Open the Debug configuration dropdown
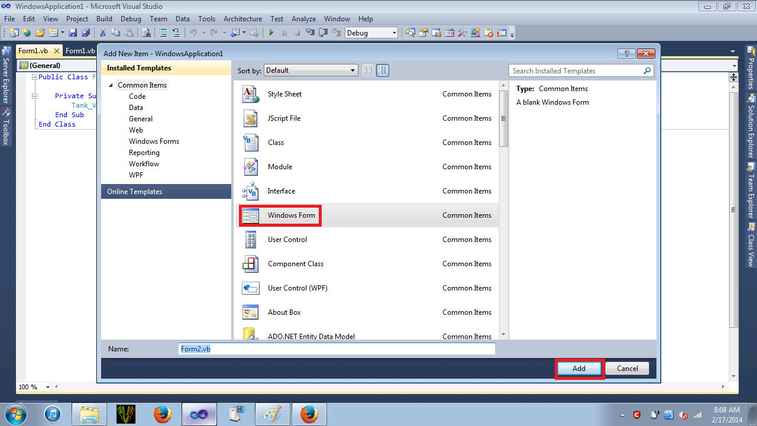The height and width of the screenshot is (426, 757). coord(371,33)
